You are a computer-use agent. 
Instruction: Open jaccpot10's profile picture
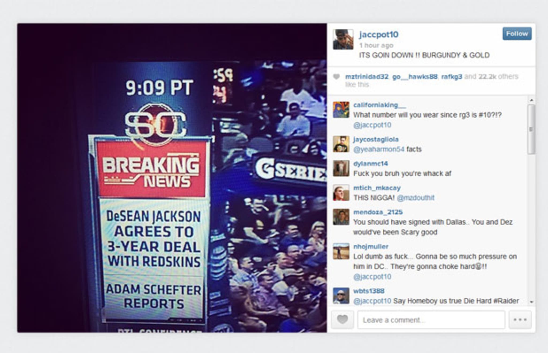click(343, 39)
